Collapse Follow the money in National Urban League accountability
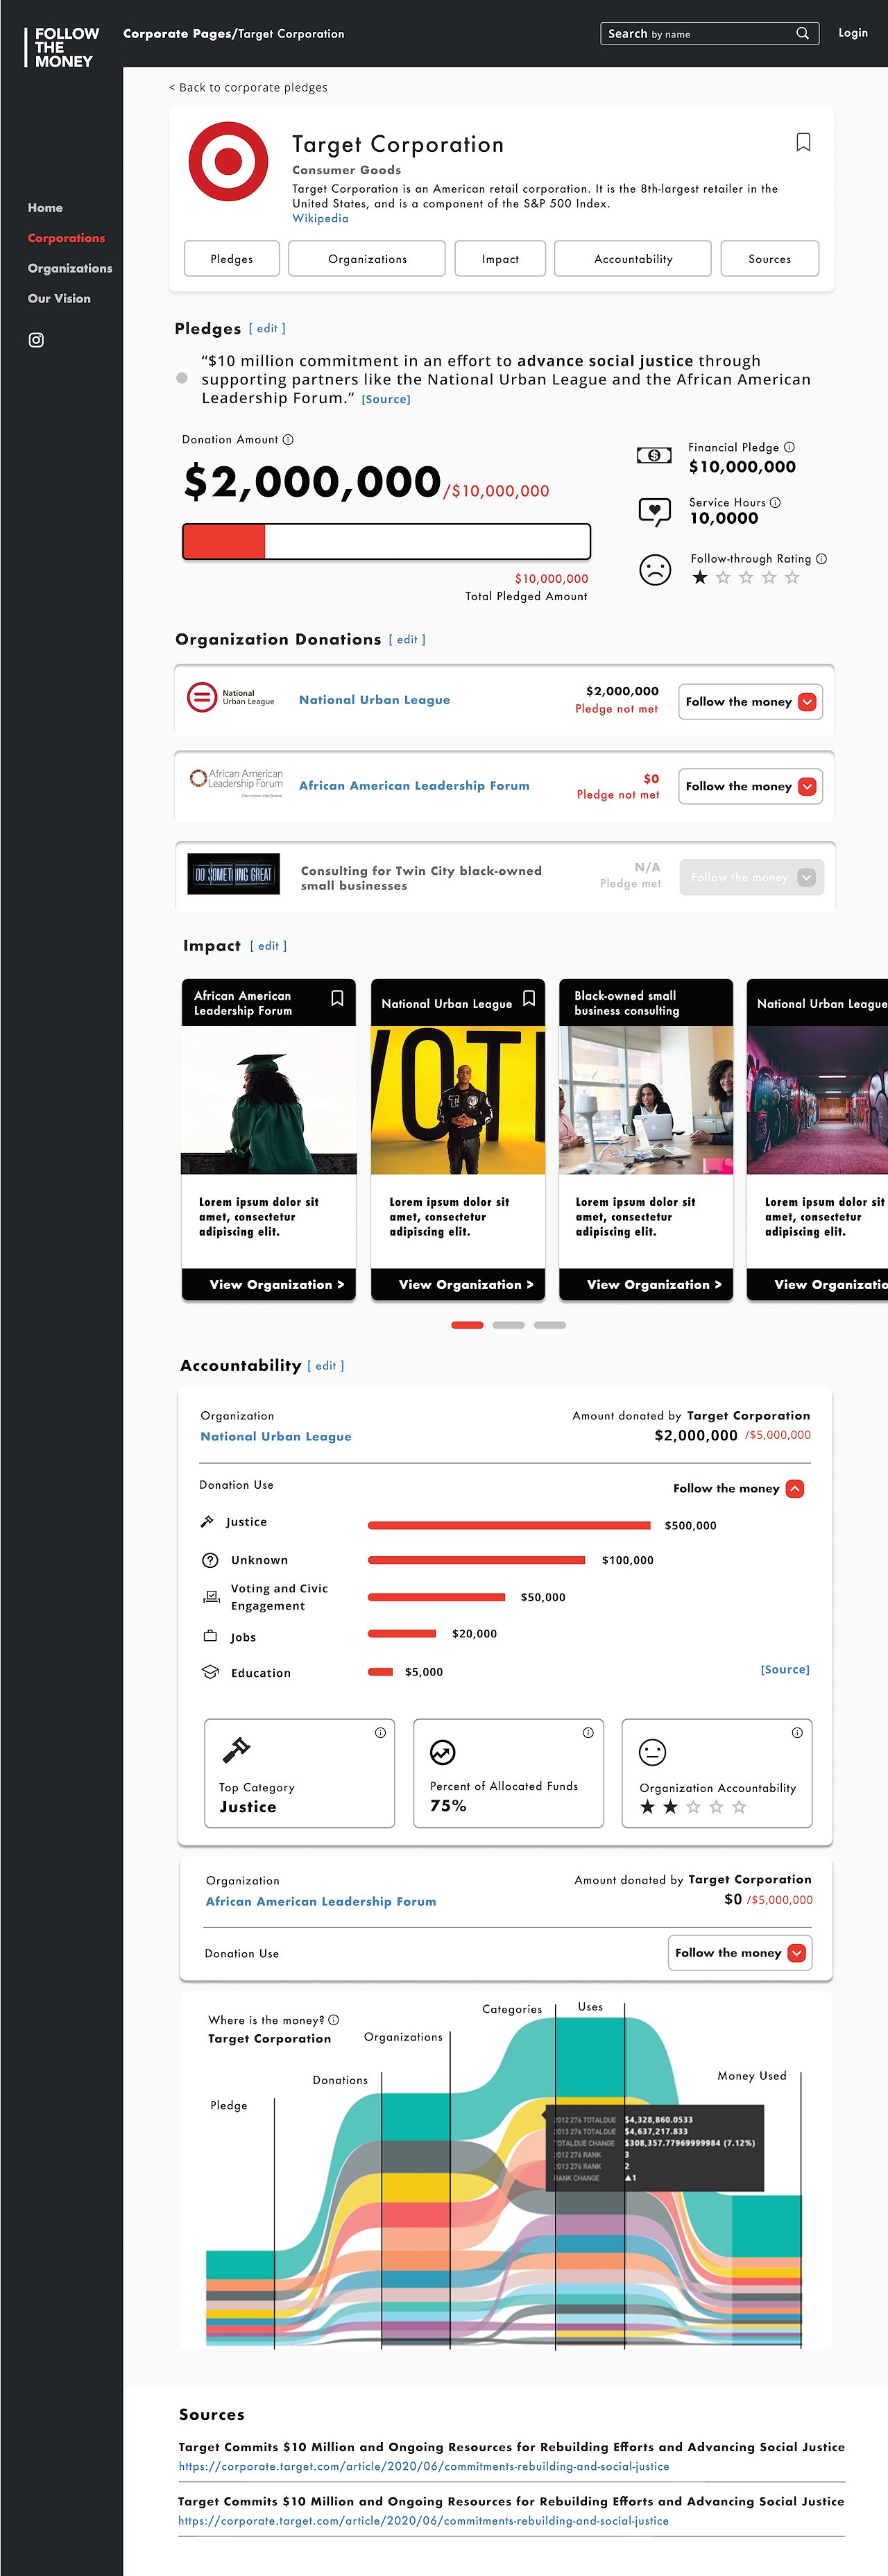888x2576 pixels. (x=738, y=1488)
